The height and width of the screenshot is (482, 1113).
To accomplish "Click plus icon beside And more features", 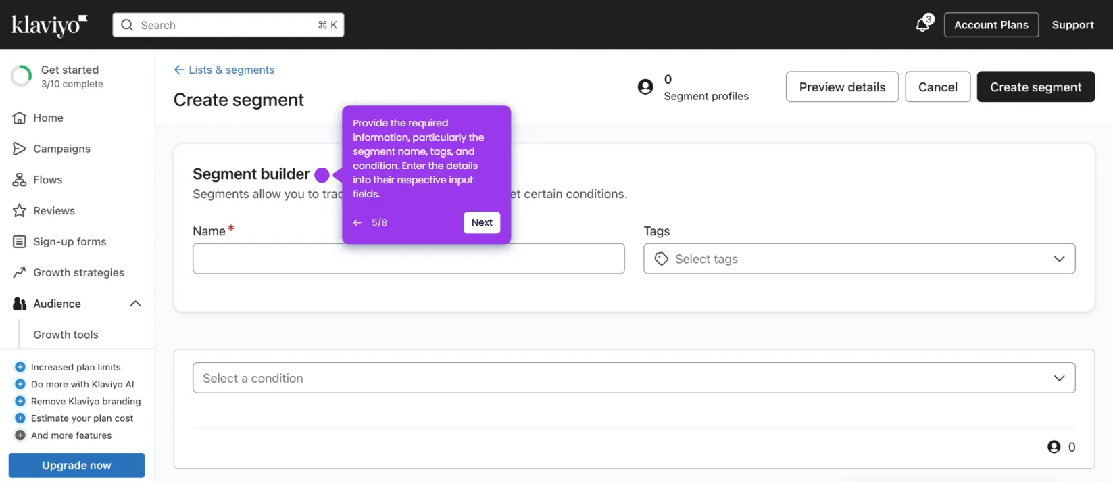I will pyautogui.click(x=20, y=435).
